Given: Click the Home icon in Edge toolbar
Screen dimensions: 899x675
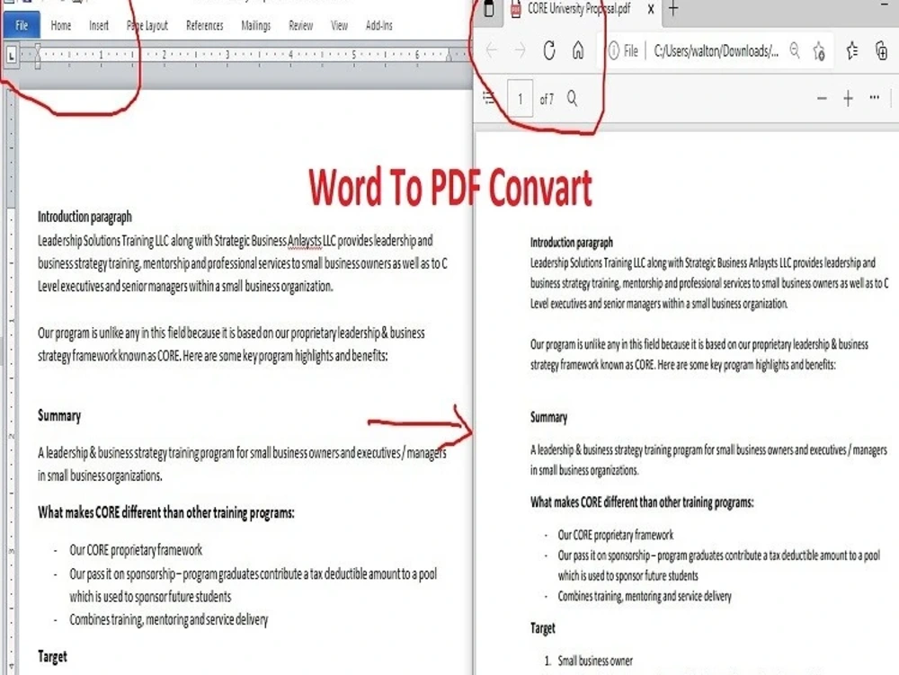Looking at the screenshot, I should 578,51.
